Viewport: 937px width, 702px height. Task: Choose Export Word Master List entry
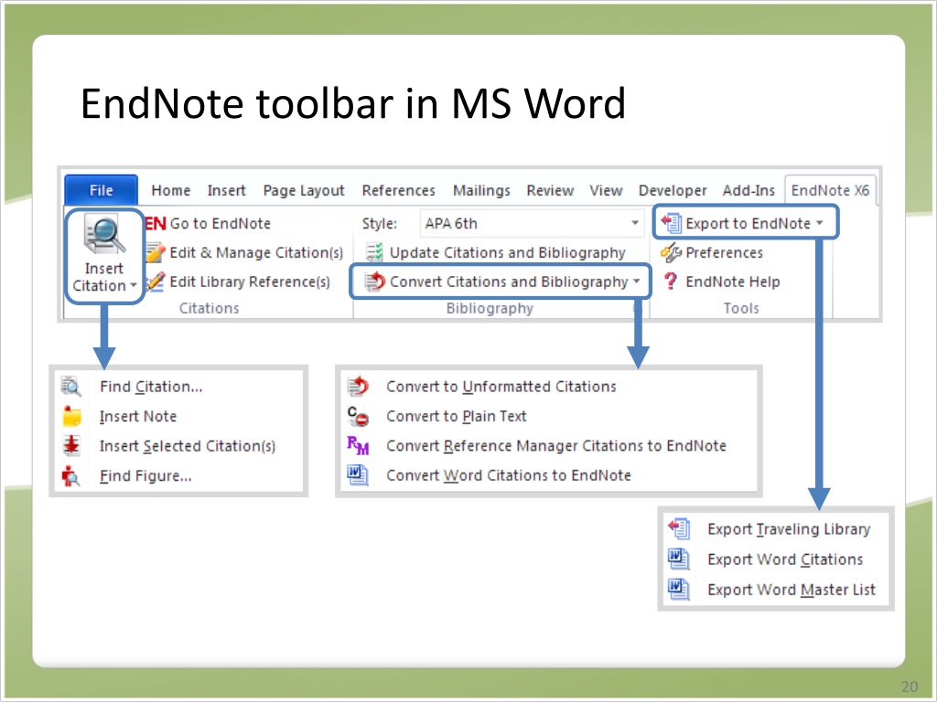792,590
